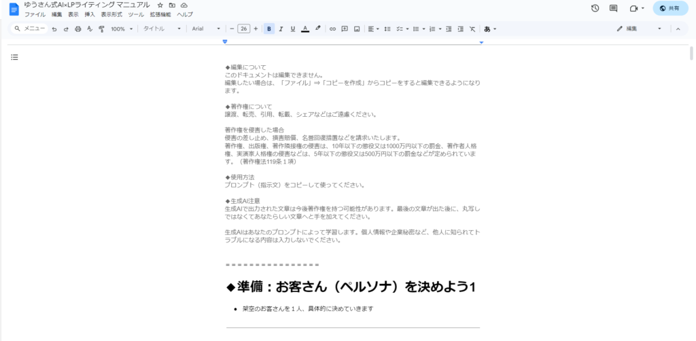Open the 挿入 menu
Screen dimensions: 696x341
[90, 14]
